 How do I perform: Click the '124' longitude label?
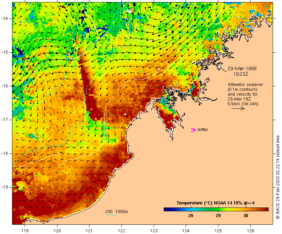[186, 231]
